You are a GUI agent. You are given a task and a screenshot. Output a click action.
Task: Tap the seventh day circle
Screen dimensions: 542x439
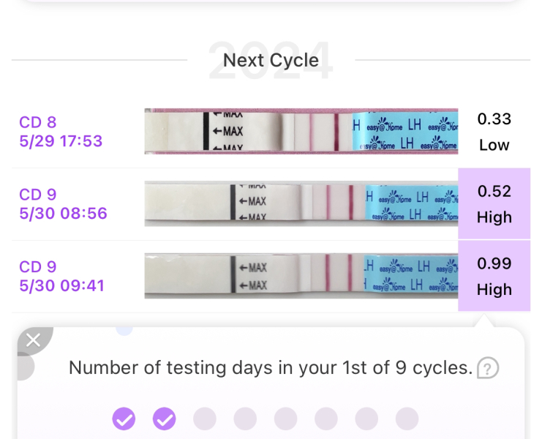[x=366, y=419]
